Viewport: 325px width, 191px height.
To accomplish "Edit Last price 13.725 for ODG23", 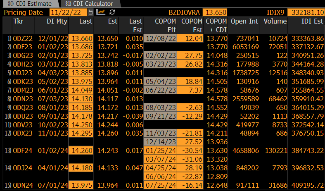I will [81, 56].
